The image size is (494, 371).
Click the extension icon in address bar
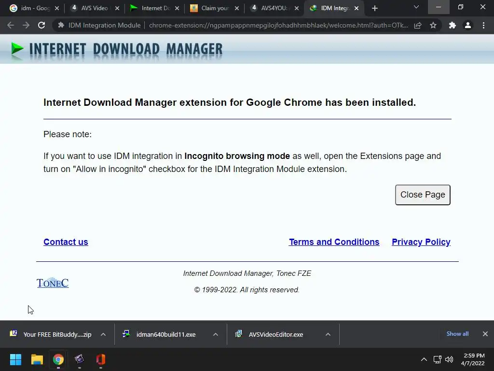(x=61, y=25)
